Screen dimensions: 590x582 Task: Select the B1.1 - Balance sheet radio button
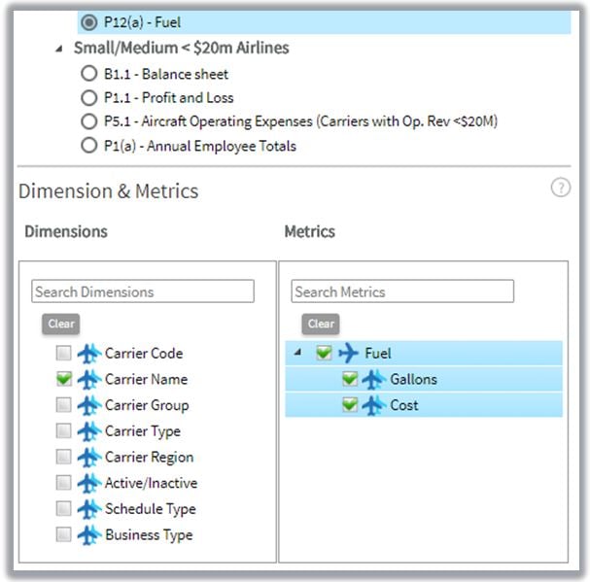(x=89, y=74)
